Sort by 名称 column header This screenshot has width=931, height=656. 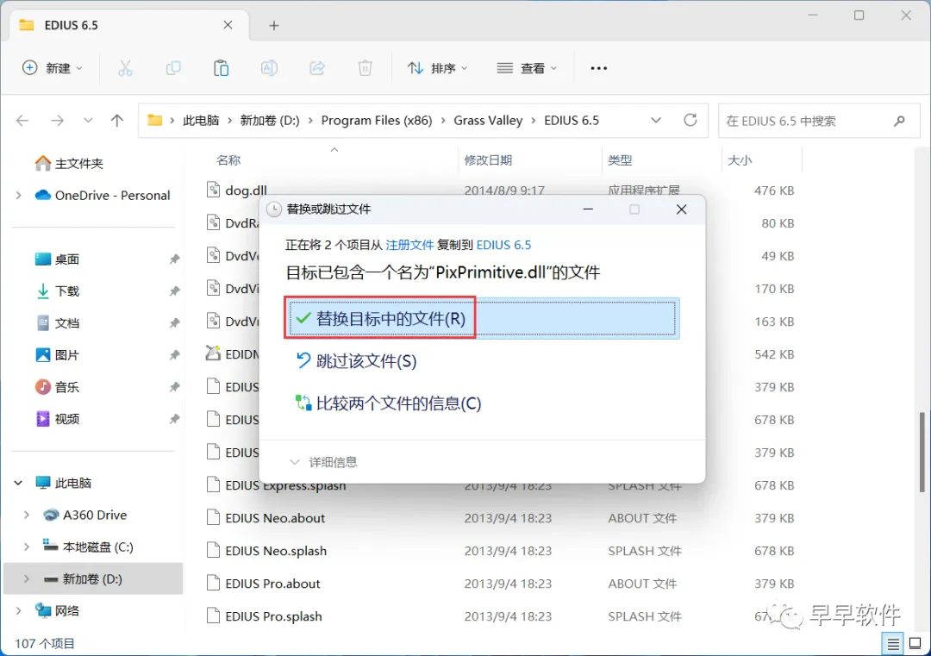pyautogui.click(x=228, y=160)
